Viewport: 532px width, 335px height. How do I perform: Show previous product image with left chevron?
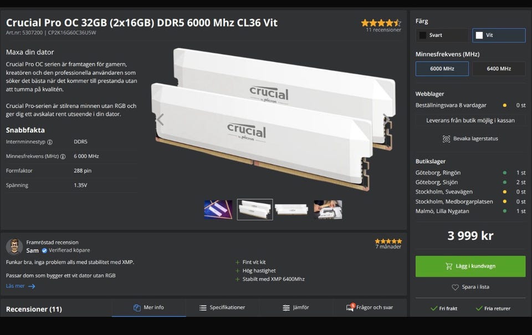coord(160,119)
